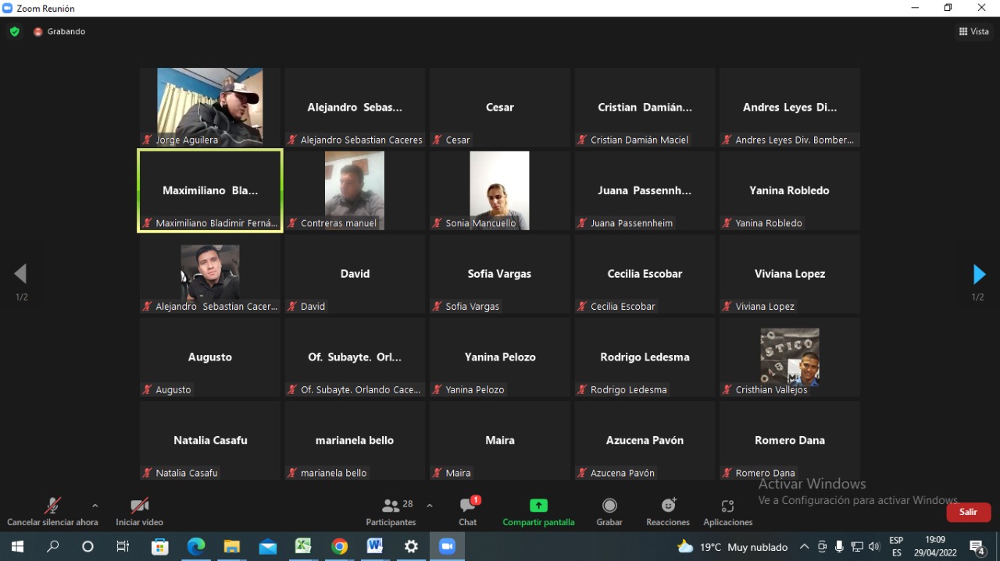This screenshot has width=1000, height=561.
Task: Click Compartir pantalla share icon
Action: (x=538, y=506)
